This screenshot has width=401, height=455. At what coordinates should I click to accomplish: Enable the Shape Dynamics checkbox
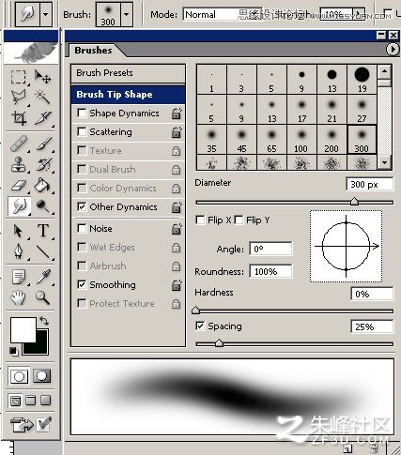[82, 113]
